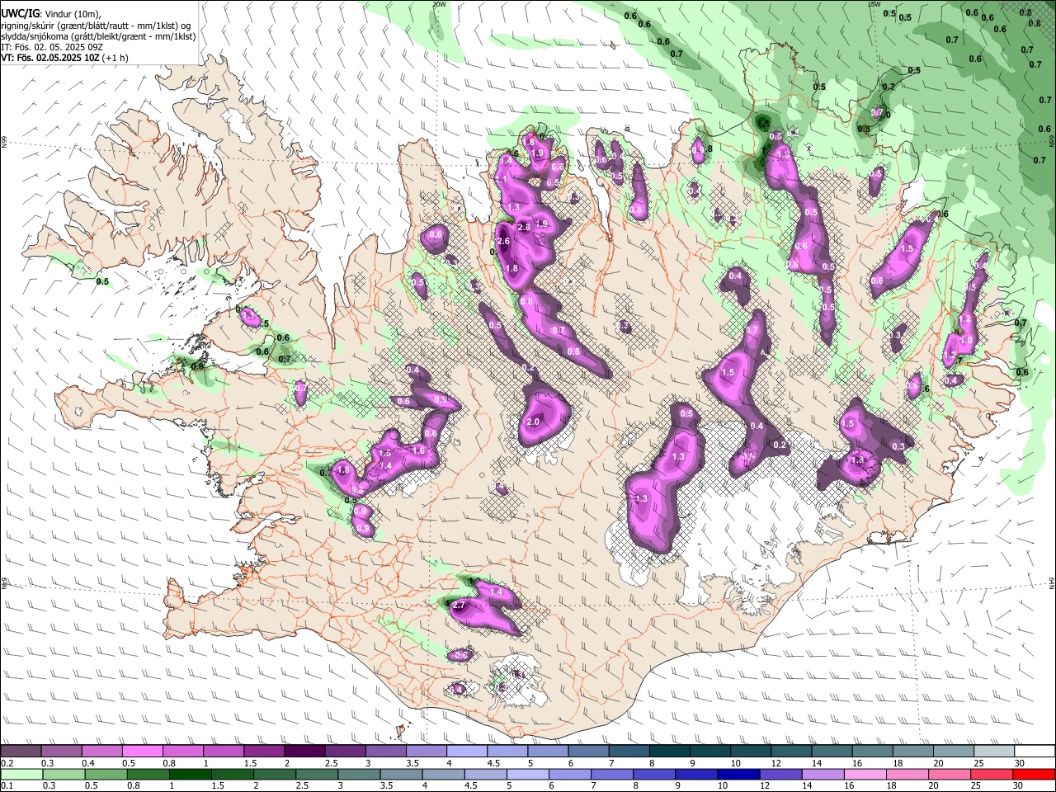Select the upper legend swatch starting at 0.8
Screen dimensions: 1056x792
pyautogui.click(x=182, y=751)
